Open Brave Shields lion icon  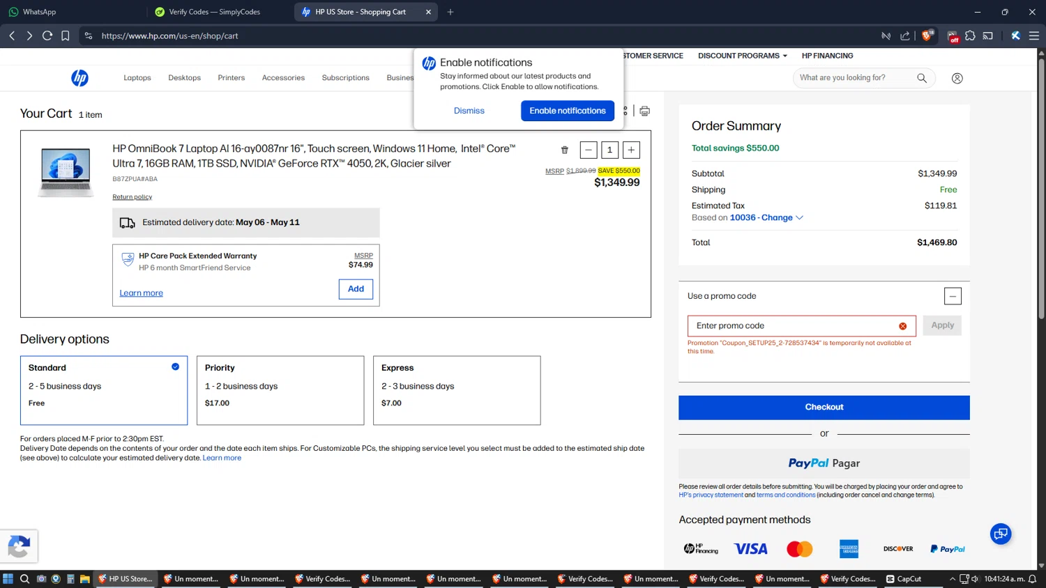[927, 36]
